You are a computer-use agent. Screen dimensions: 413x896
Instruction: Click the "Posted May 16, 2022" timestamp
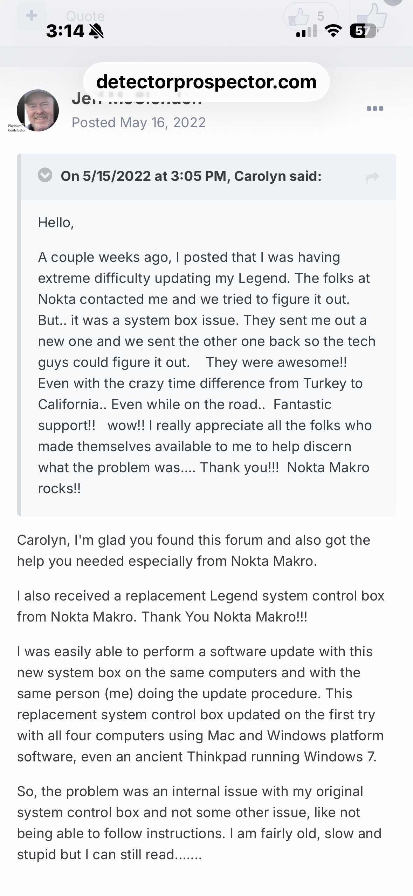tap(139, 123)
